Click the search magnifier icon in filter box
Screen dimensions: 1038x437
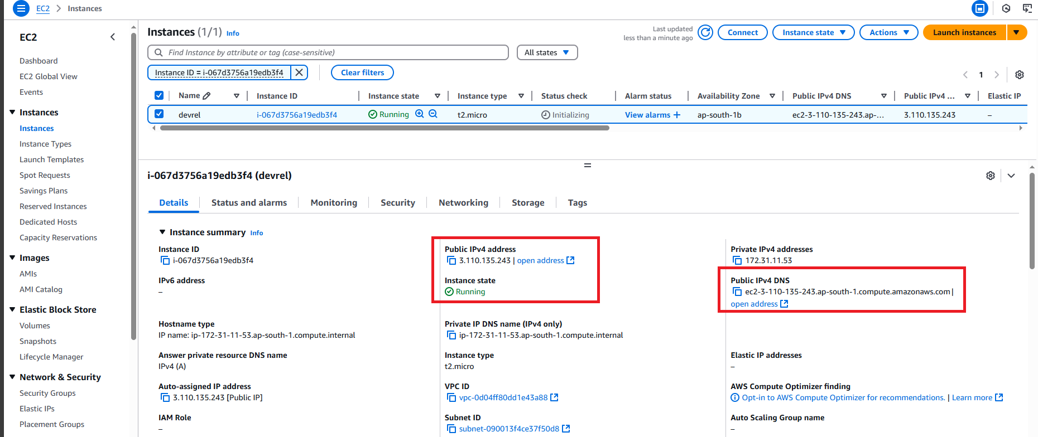(x=158, y=52)
